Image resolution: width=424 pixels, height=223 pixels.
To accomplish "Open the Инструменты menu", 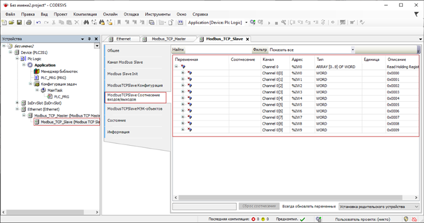I will click(x=158, y=14).
